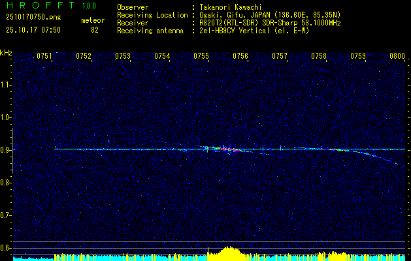The image size is (411, 261).
Task: Click frequency axis label 0.7
Action: (5, 215)
